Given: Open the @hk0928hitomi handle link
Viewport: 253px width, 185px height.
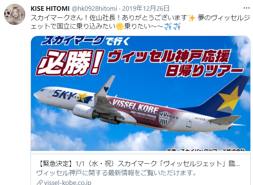Looking at the screenshot, I should click(94, 9).
